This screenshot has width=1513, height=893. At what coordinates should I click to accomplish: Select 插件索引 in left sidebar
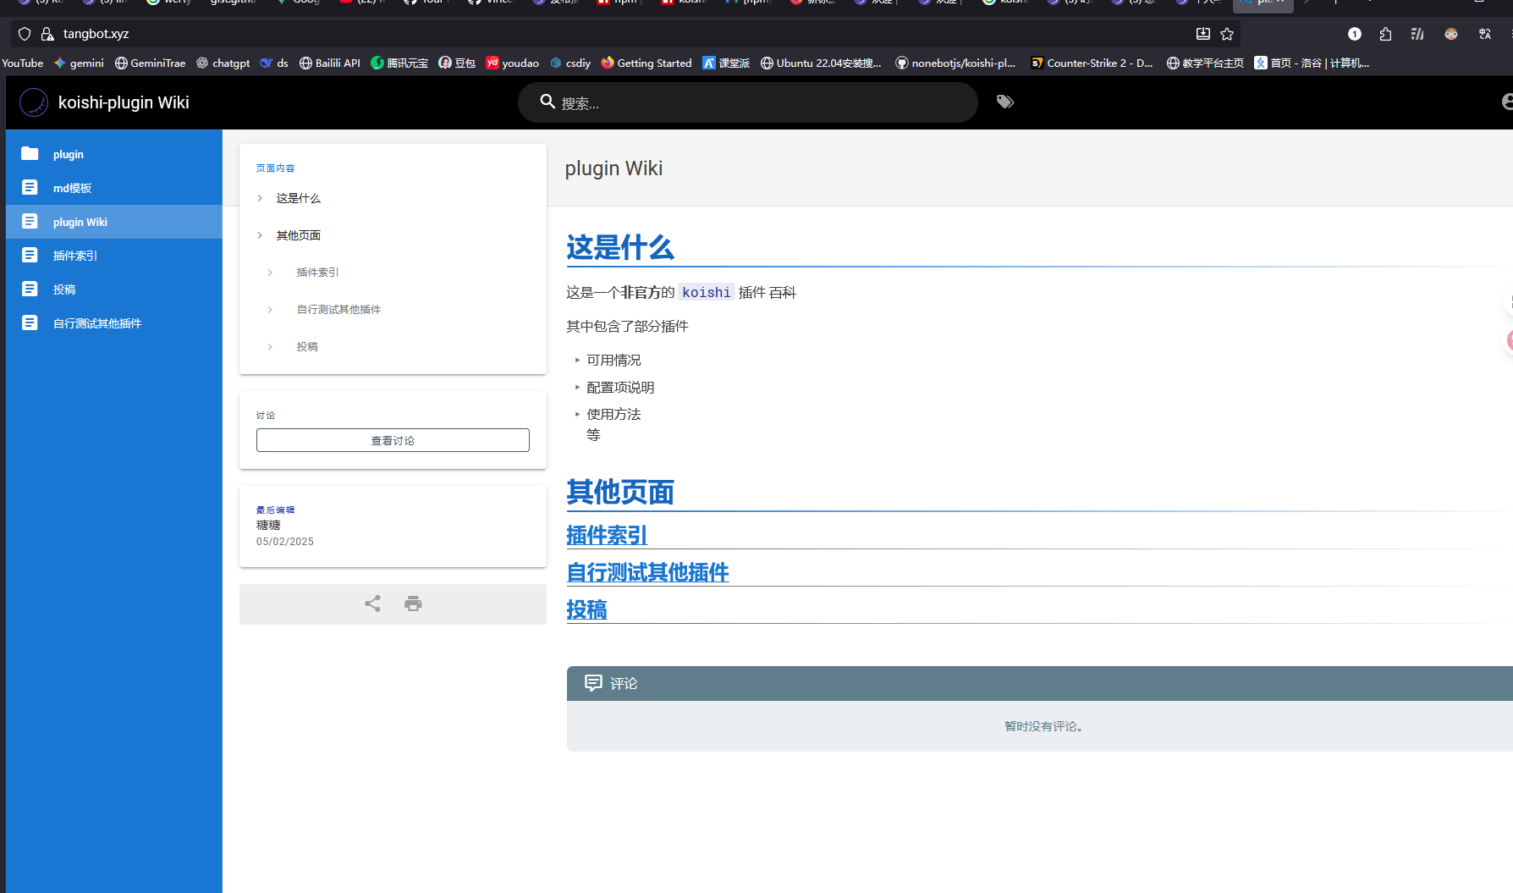click(74, 256)
